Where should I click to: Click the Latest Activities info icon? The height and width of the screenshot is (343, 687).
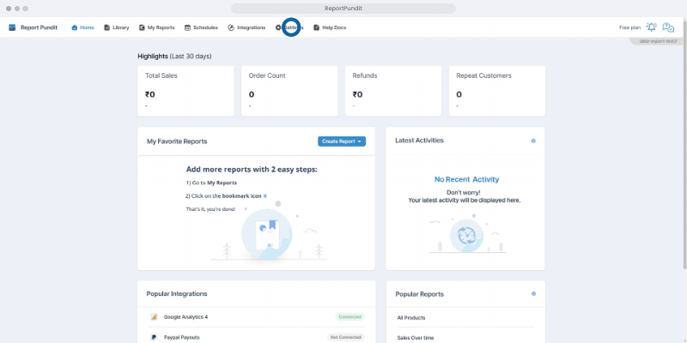pyautogui.click(x=533, y=141)
